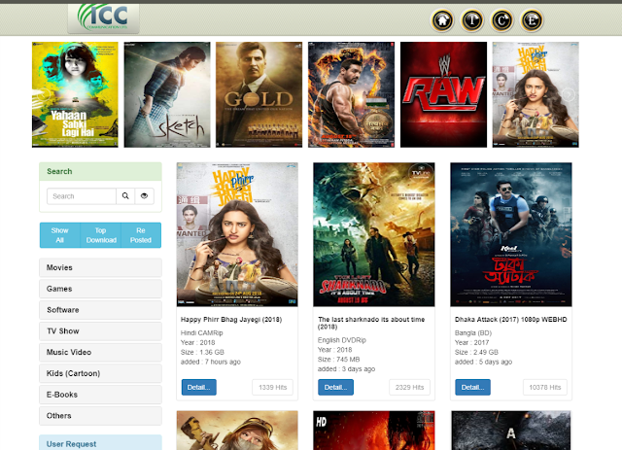Open Yahaan Sabki Lagi Hai carousel poster

(x=75, y=94)
